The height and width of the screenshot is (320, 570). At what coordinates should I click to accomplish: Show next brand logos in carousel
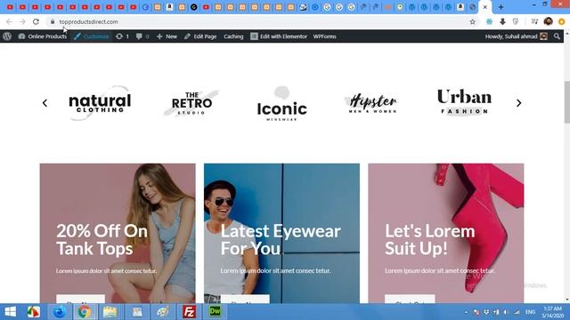518,103
